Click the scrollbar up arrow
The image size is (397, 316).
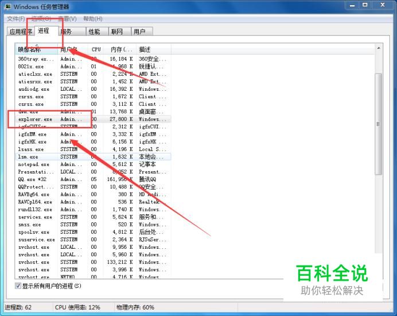[379, 48]
